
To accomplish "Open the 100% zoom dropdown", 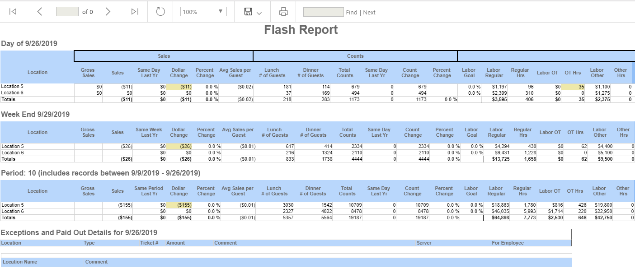I will coord(203,12).
